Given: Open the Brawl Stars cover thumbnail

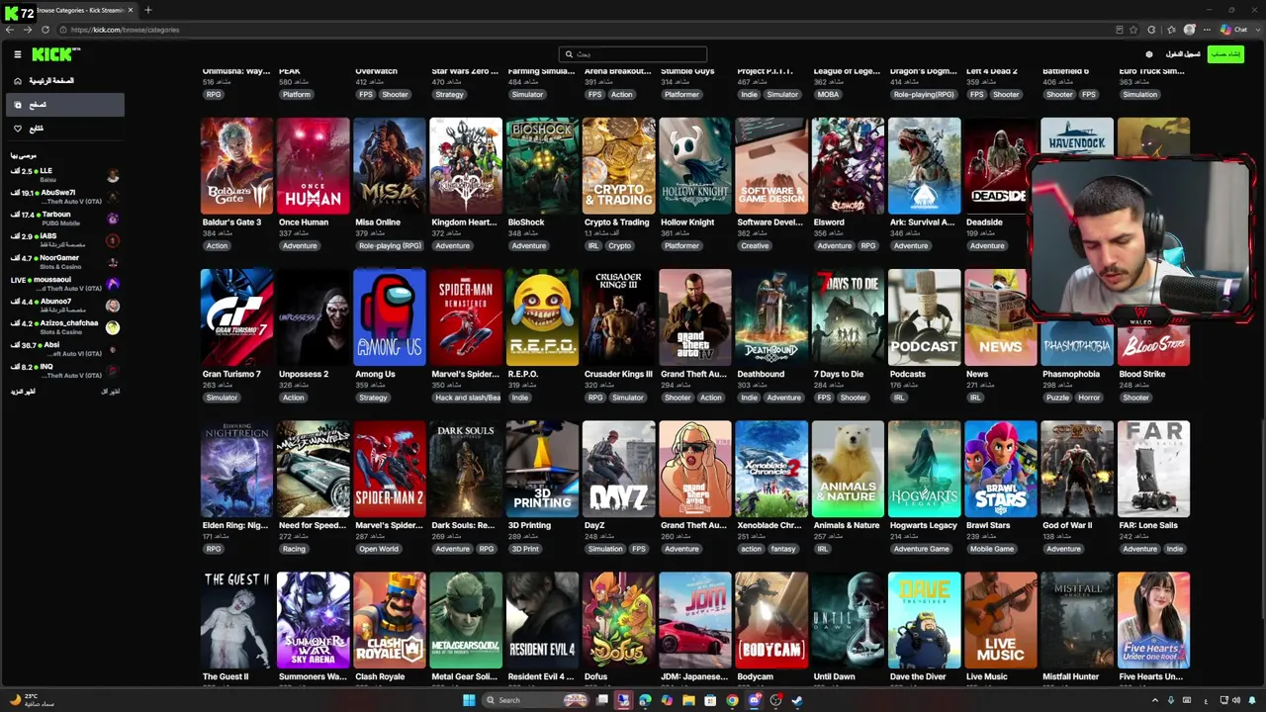Looking at the screenshot, I should click(x=1001, y=469).
